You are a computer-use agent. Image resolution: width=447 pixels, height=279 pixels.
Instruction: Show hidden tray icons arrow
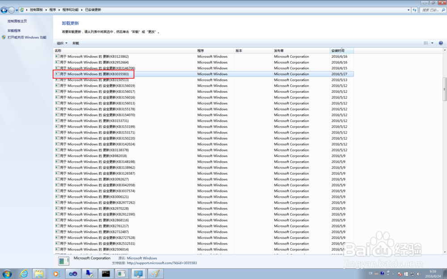click(393, 274)
